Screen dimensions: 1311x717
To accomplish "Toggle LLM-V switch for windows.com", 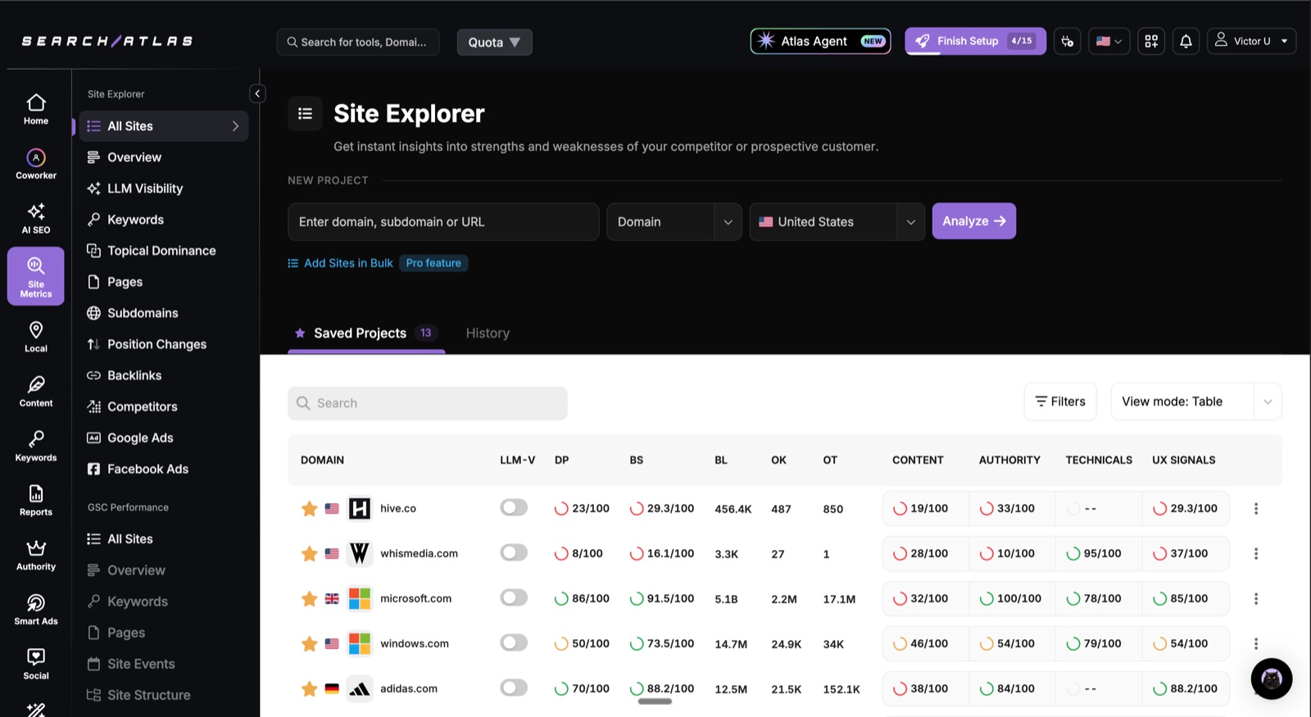I will (x=514, y=643).
